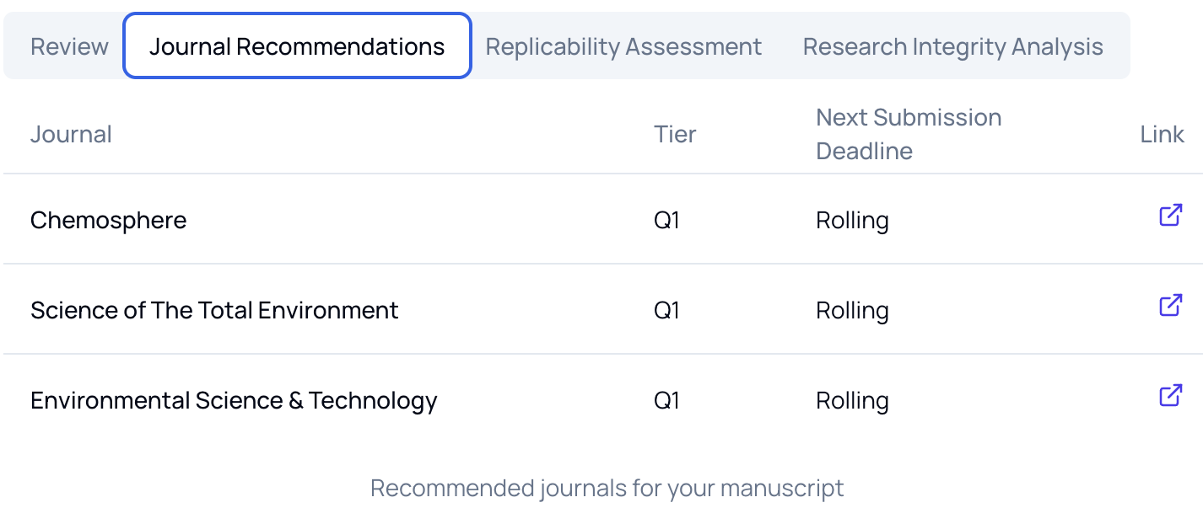
Task: Click the recommended journals caption text
Action: [606, 488]
